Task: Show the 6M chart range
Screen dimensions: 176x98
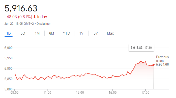Action: 51,34
